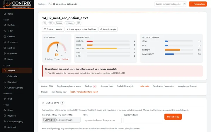Click the Analyses magnifier icon
The width and height of the screenshot is (211, 132).
click(5, 71)
